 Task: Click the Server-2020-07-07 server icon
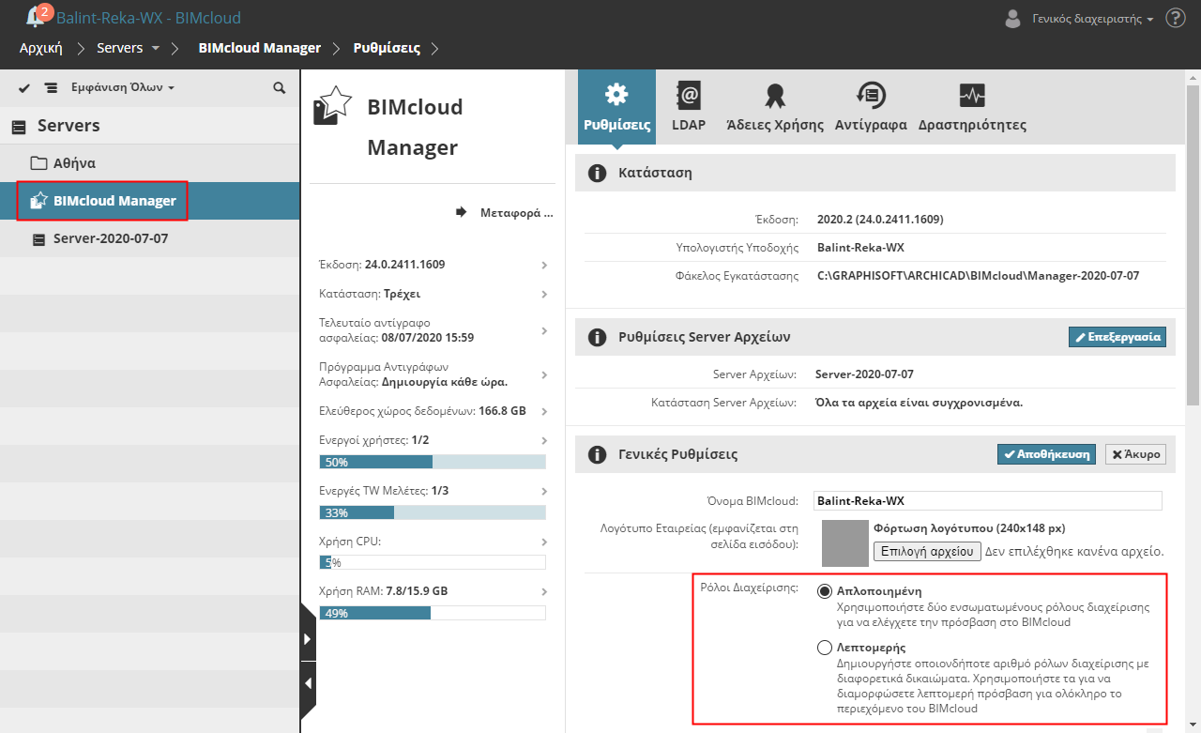click(x=38, y=239)
